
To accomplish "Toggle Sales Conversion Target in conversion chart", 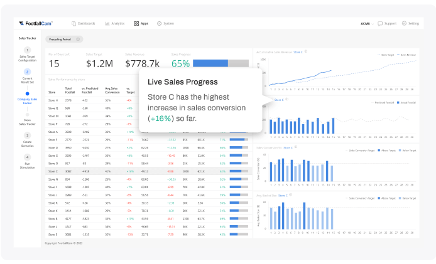I will click(360, 150).
